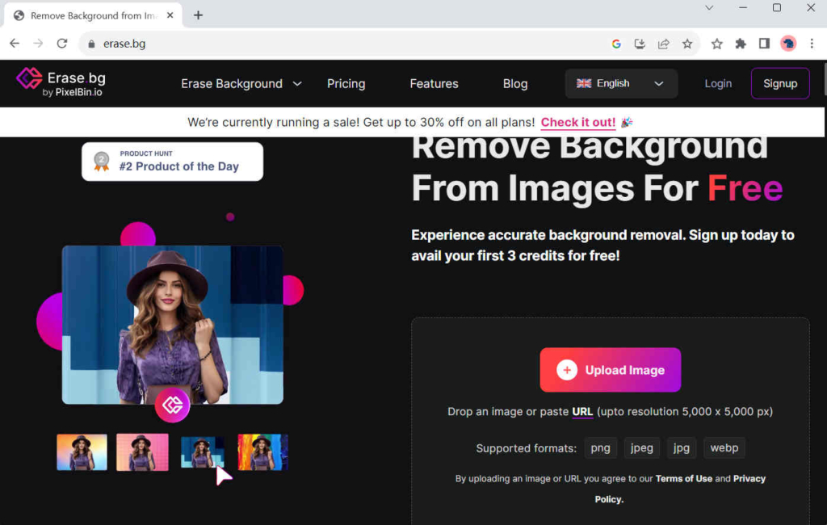Click the install site icon in address bar
Image resolution: width=827 pixels, height=525 pixels.
click(640, 44)
